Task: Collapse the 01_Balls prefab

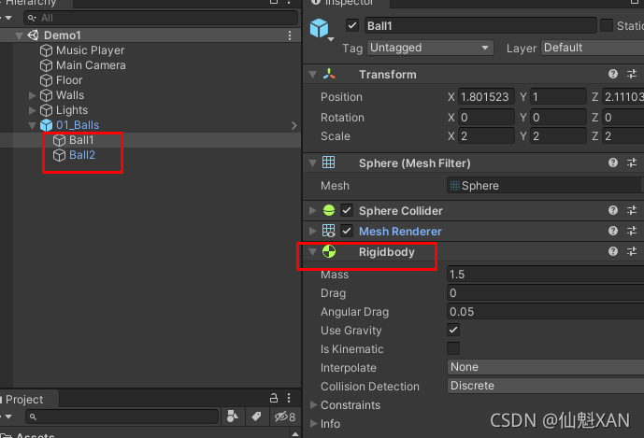Action: [32, 125]
